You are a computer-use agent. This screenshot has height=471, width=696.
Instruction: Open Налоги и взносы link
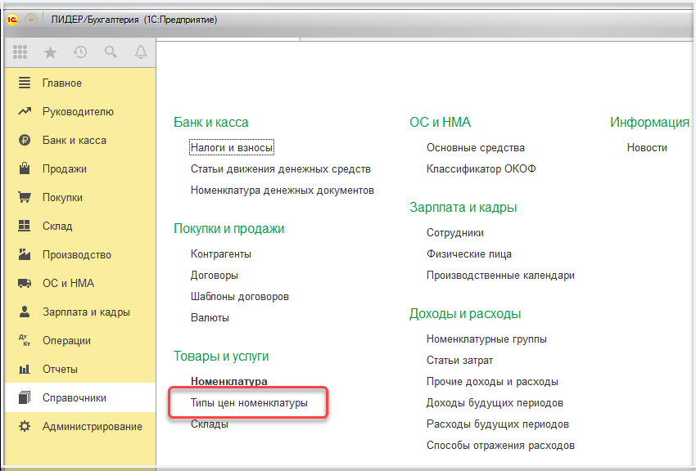232,147
